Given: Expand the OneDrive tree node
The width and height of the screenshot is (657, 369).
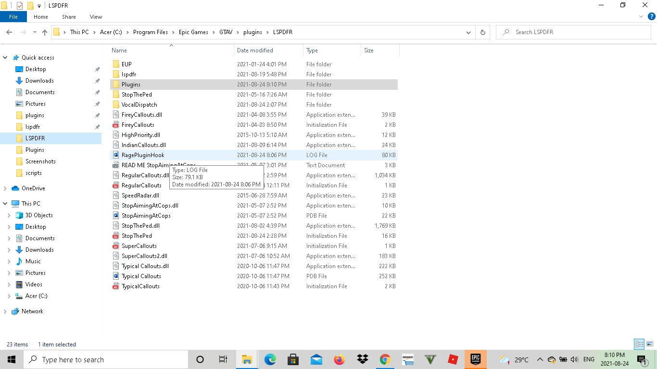Looking at the screenshot, I should (x=5, y=188).
